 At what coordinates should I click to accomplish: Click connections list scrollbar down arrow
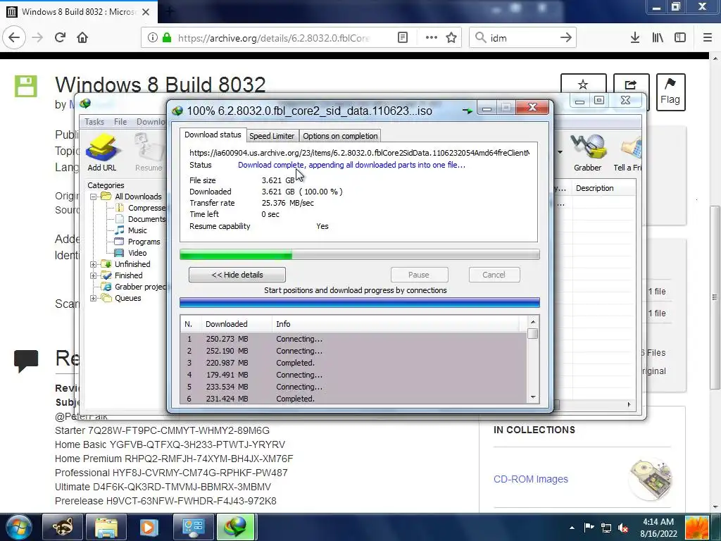(x=533, y=397)
